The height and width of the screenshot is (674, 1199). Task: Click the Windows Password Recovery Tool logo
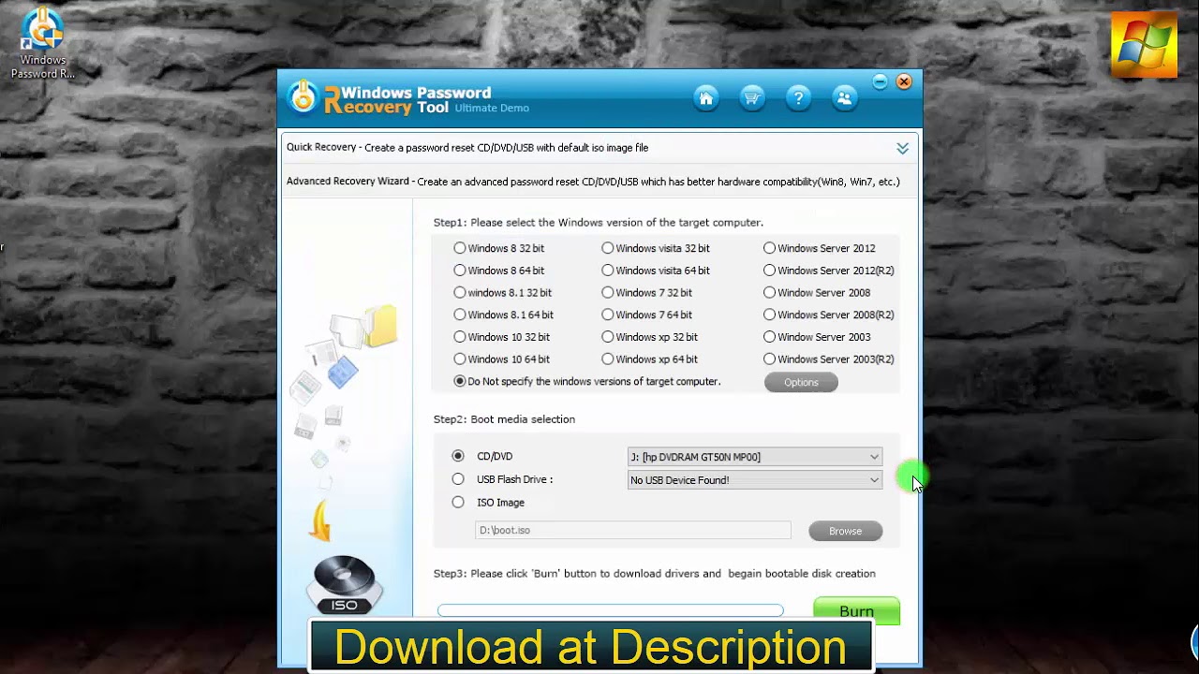point(407,99)
